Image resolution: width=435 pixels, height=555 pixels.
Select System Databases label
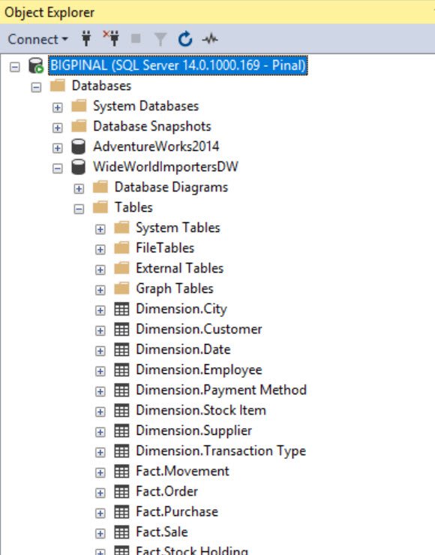pos(146,106)
